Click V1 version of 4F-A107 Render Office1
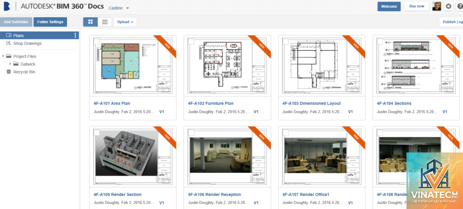463x209 pixels. point(350,203)
